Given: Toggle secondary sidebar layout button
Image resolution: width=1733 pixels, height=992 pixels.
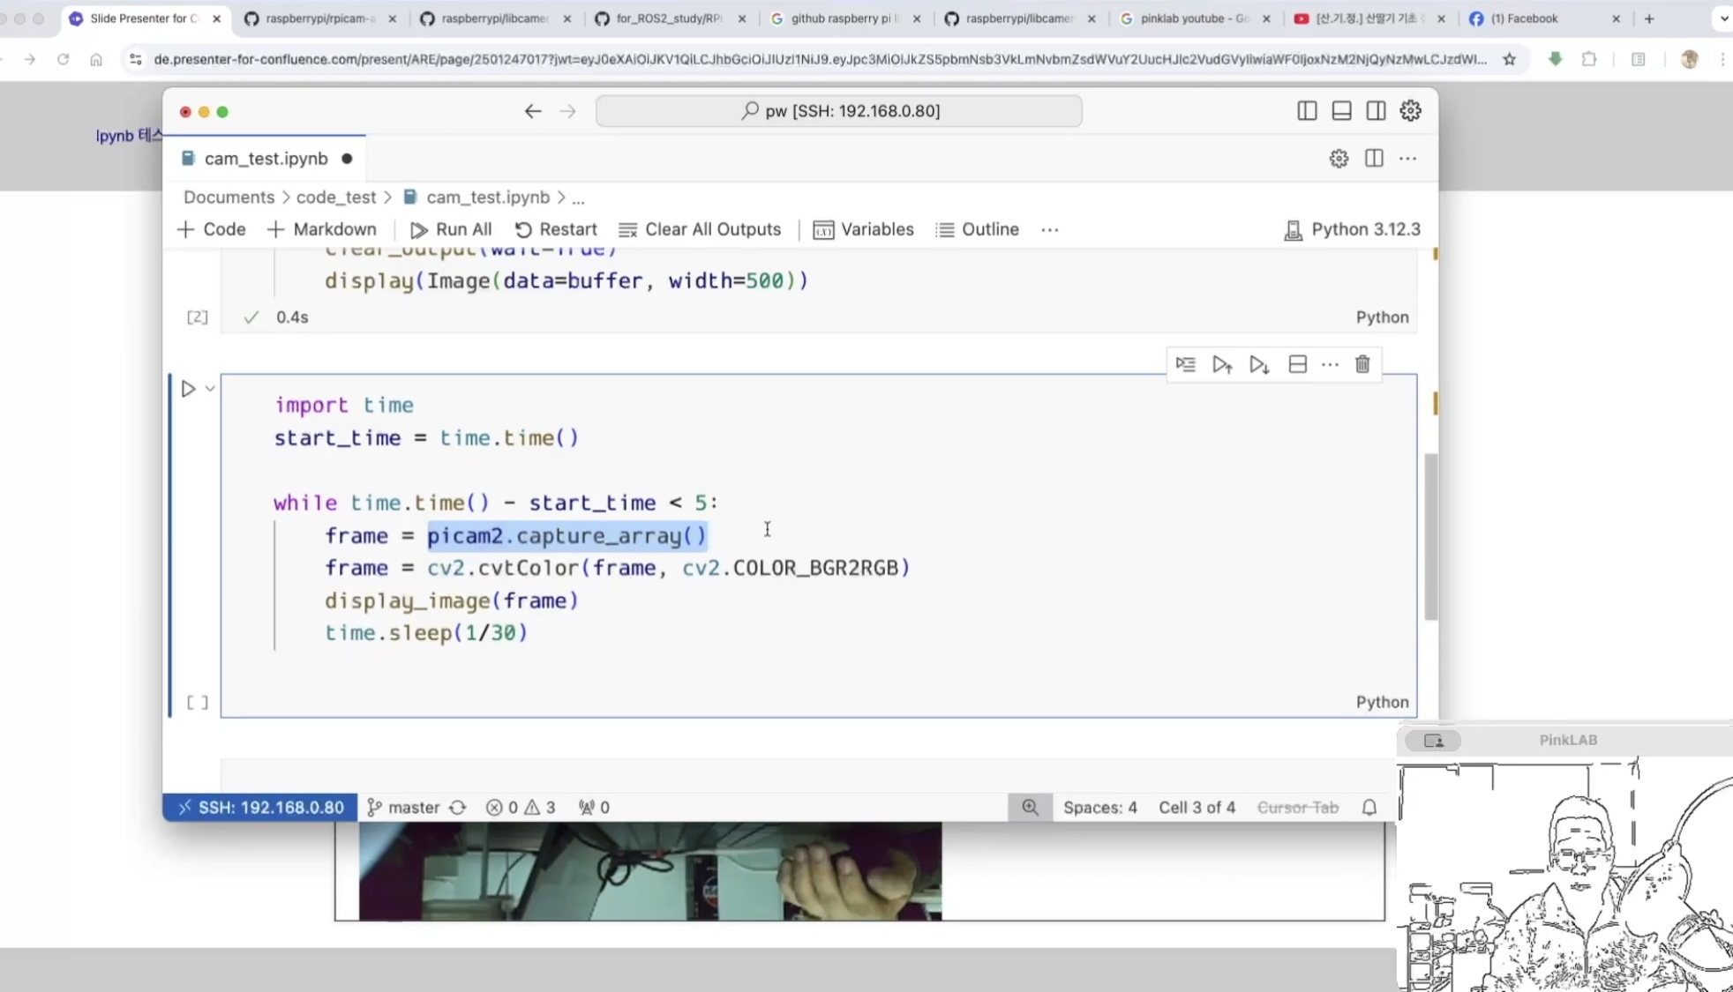Looking at the screenshot, I should (1376, 111).
